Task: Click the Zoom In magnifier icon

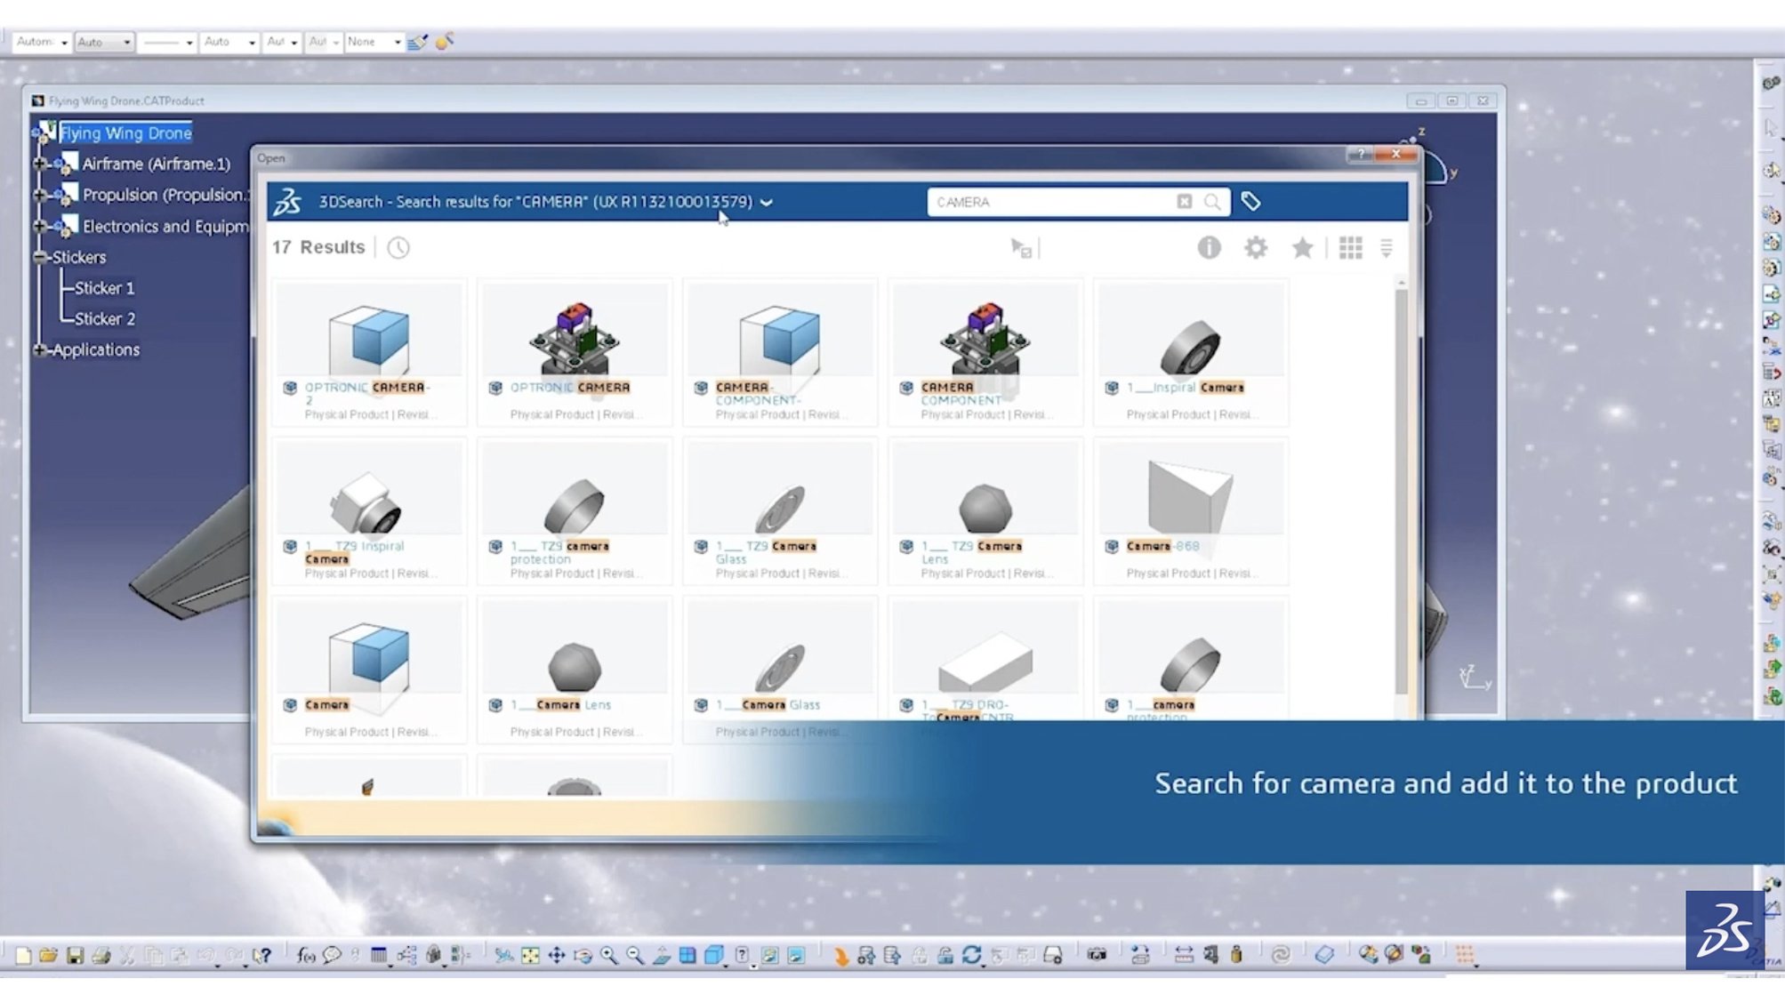Action: (609, 955)
